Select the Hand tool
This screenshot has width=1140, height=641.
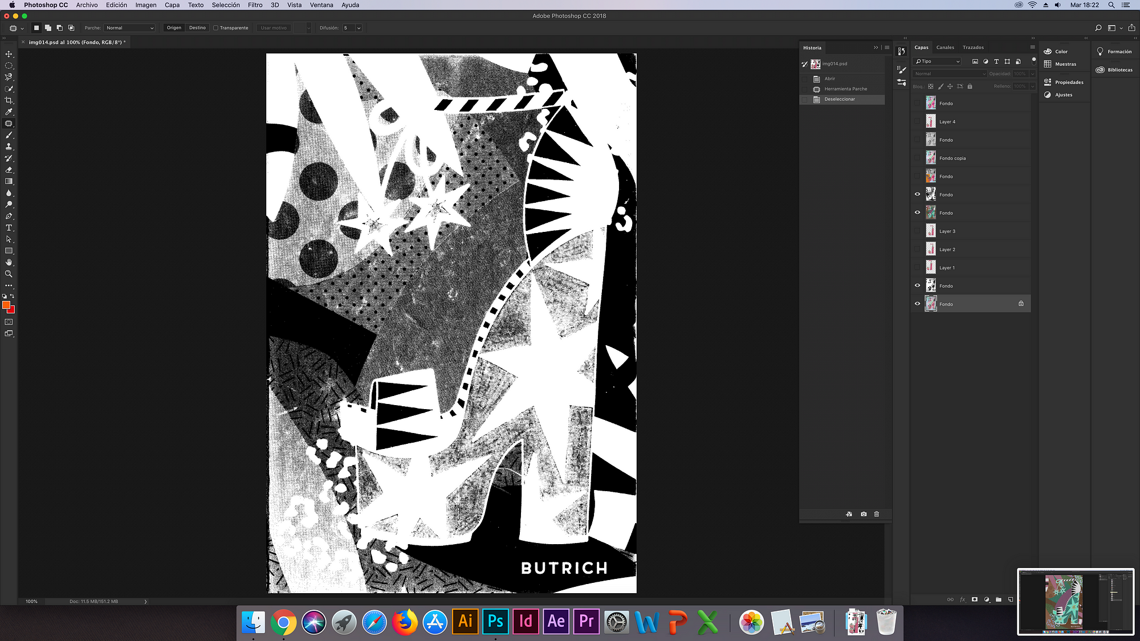9,263
